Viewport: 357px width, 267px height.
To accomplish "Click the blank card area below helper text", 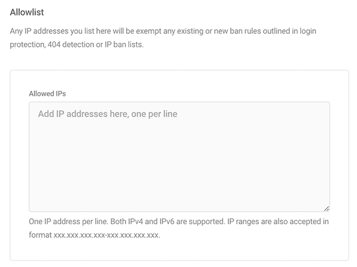I will 179,249.
